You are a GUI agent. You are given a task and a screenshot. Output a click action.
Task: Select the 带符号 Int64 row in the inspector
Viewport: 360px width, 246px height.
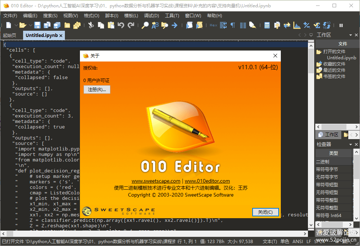[x=333, y=215]
